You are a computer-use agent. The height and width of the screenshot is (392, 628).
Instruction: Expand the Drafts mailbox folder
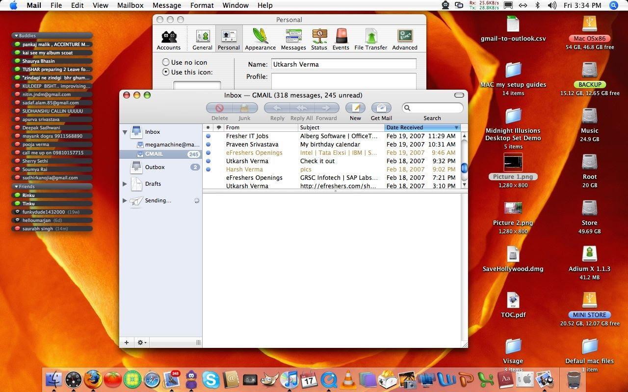coord(125,184)
